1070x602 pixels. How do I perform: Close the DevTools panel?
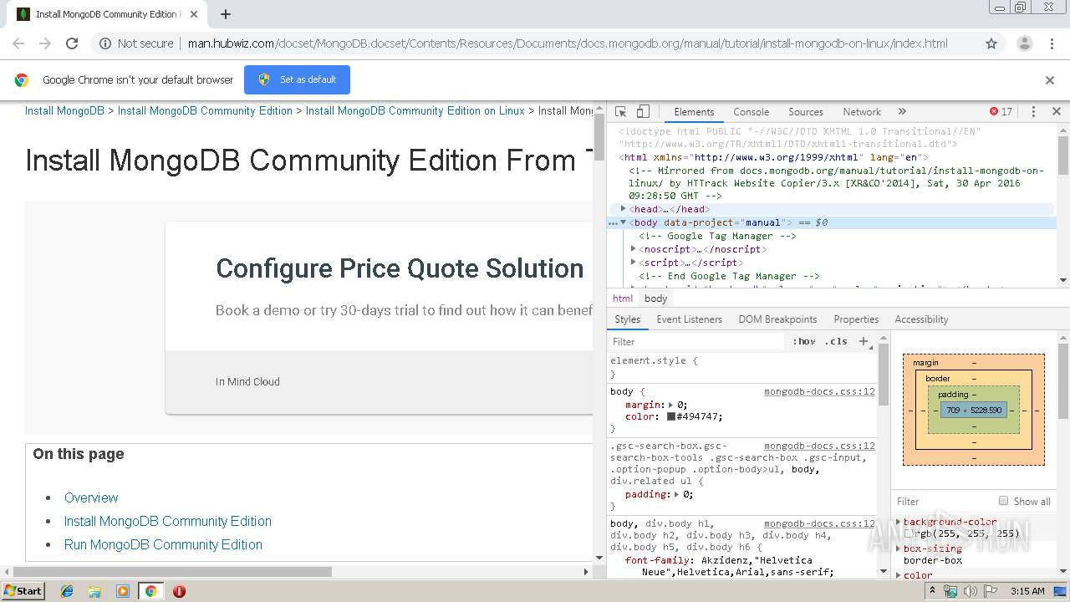[x=1056, y=111]
